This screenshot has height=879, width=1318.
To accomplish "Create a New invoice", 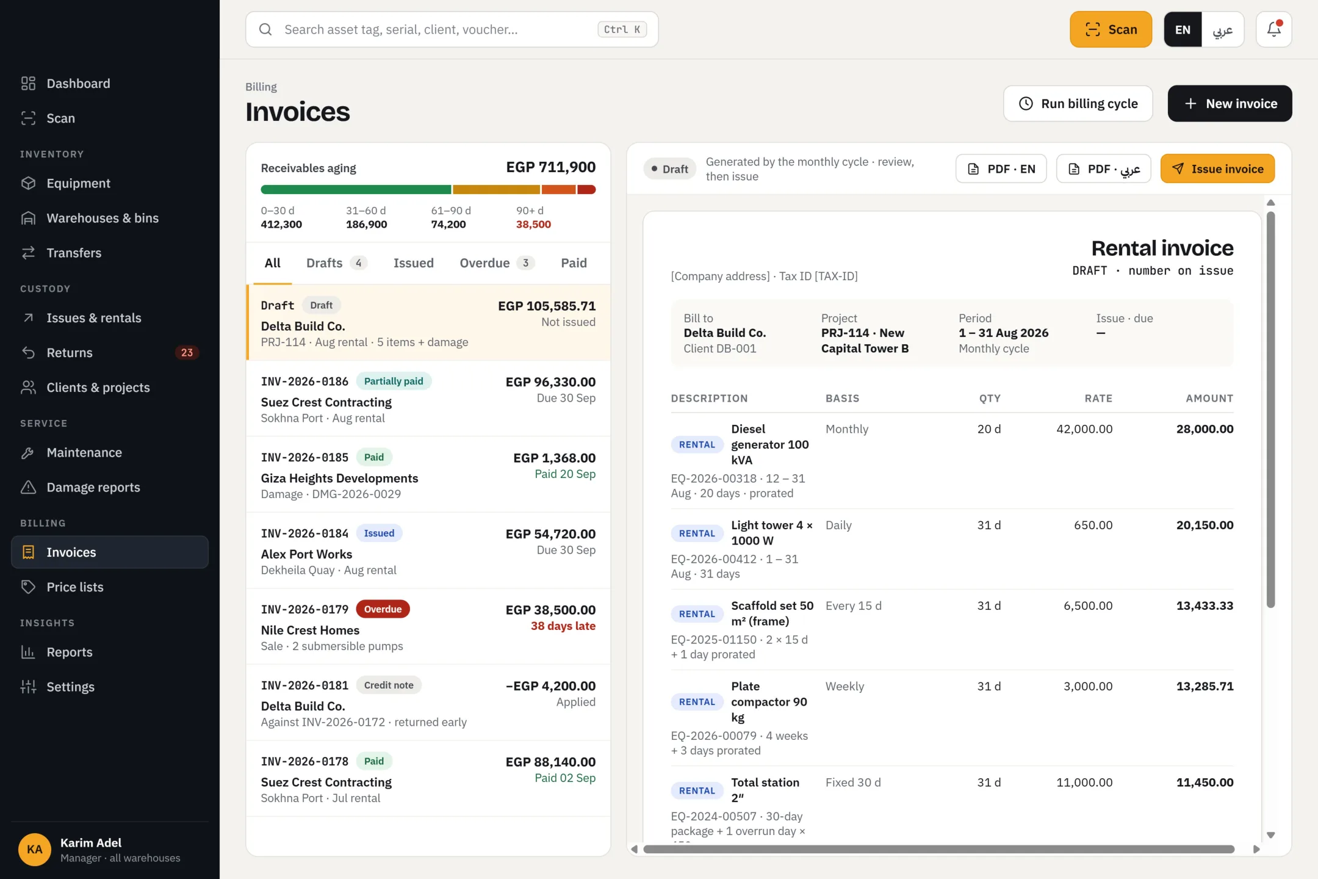I will (1230, 103).
